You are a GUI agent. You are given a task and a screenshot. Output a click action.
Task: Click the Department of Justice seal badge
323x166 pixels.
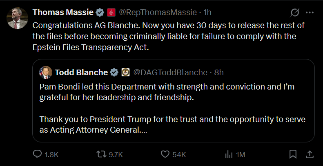[x=125, y=72]
